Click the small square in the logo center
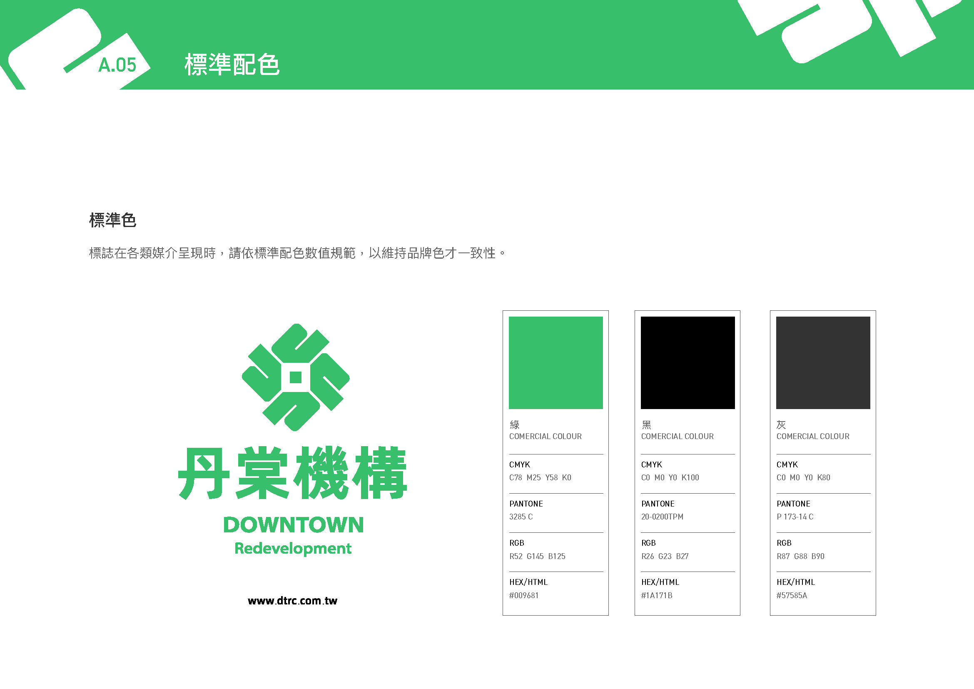 pyautogui.click(x=295, y=377)
